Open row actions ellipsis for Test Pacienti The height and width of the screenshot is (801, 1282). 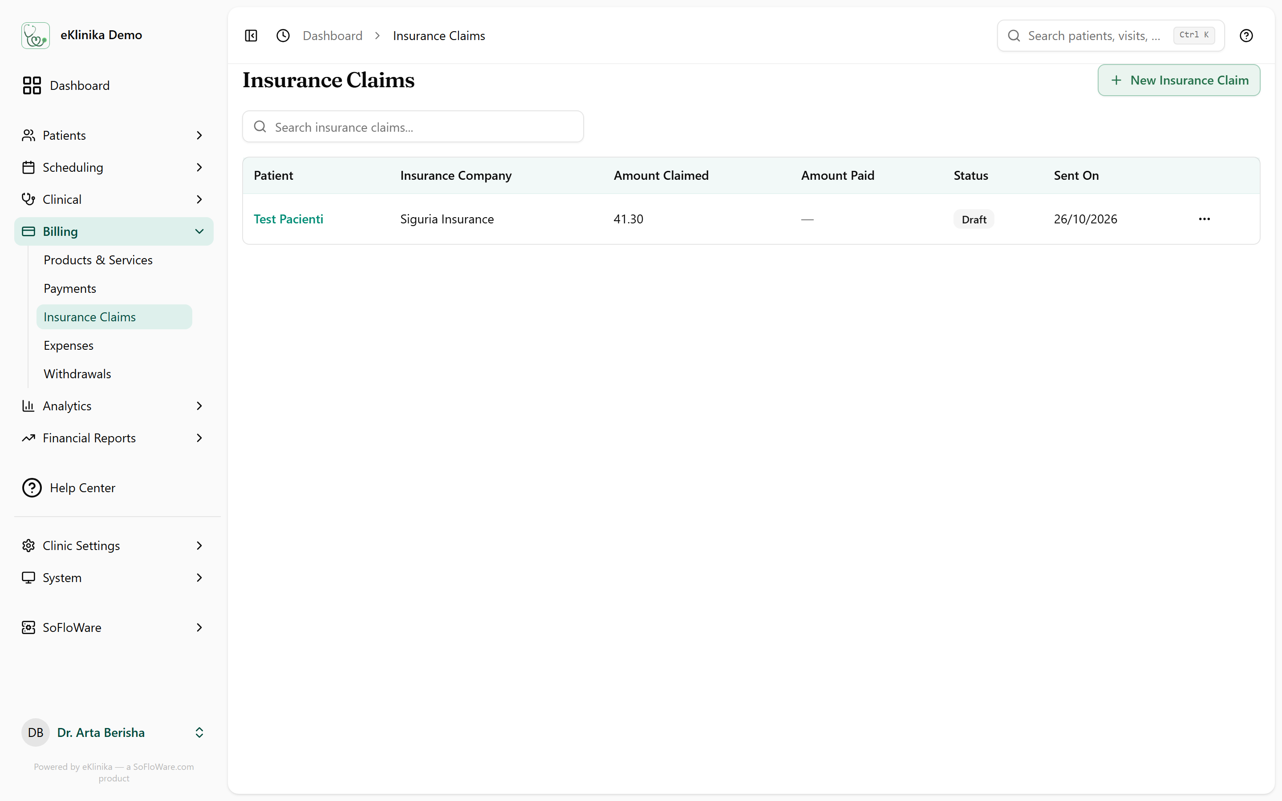[x=1204, y=219]
